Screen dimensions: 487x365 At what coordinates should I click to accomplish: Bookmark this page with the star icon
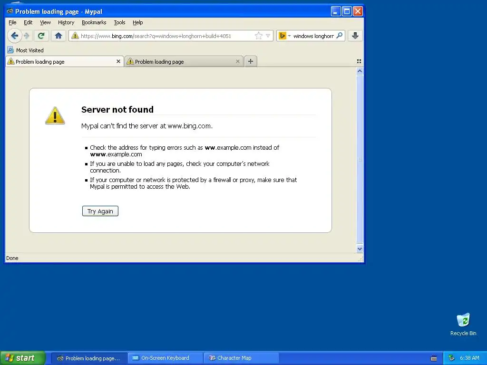pyautogui.click(x=258, y=36)
